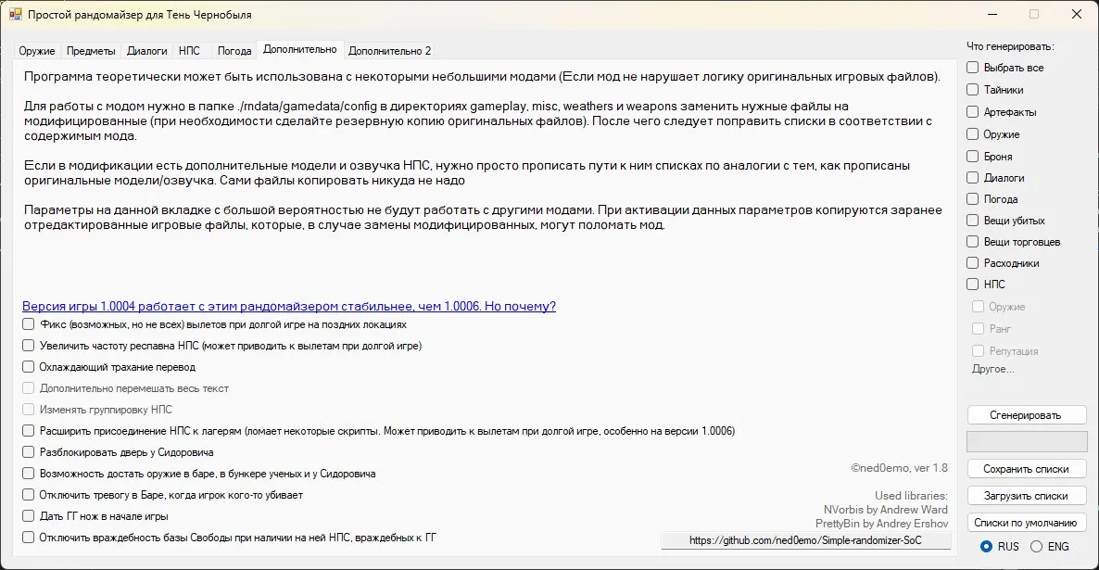Enable Дать ГГ нож в начале игры
Viewport: 1099px width, 570px height.
tap(28, 516)
